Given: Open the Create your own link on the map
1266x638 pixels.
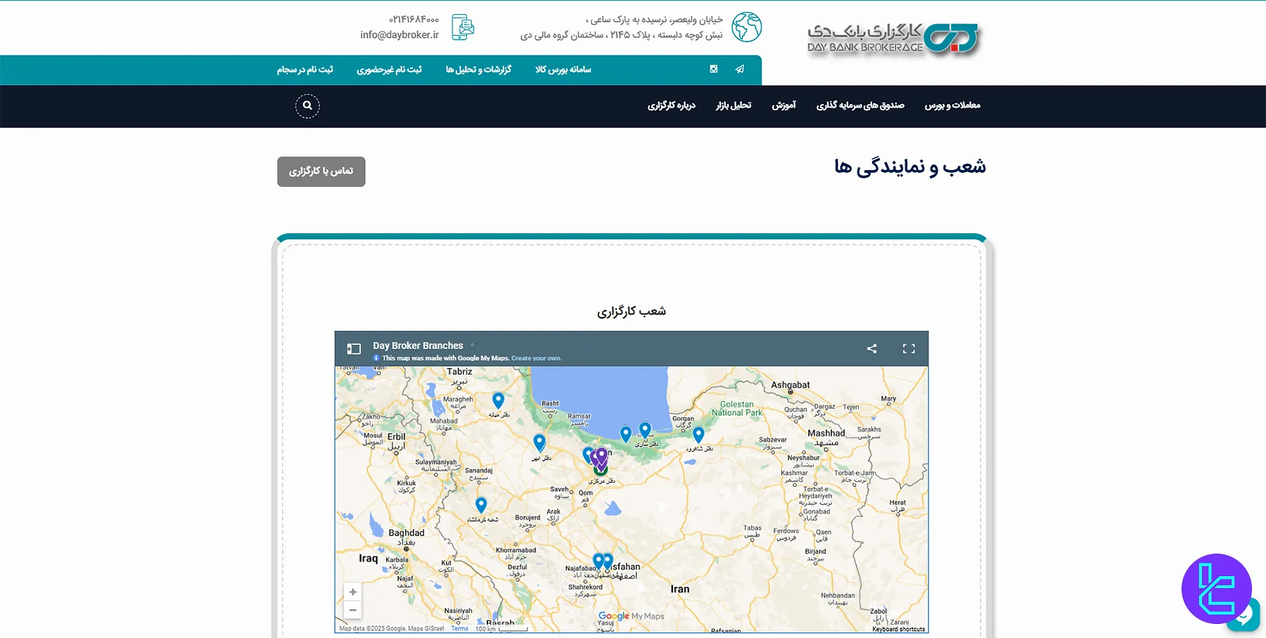Looking at the screenshot, I should coord(535,358).
